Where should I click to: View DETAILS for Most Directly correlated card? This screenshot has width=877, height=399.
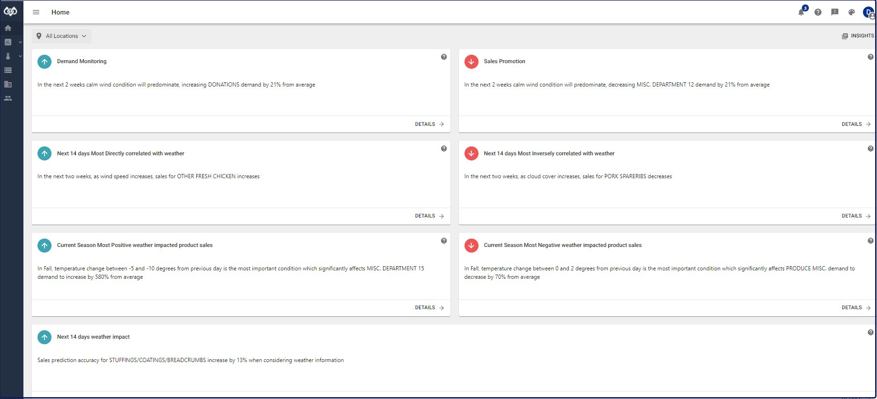click(x=429, y=216)
